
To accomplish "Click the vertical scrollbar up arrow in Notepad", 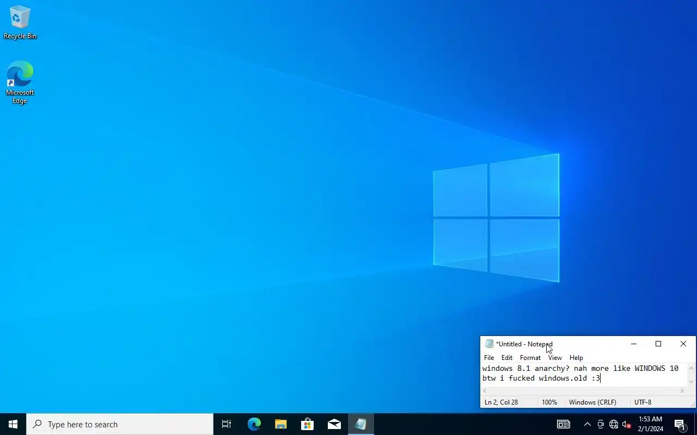I will 691,368.
